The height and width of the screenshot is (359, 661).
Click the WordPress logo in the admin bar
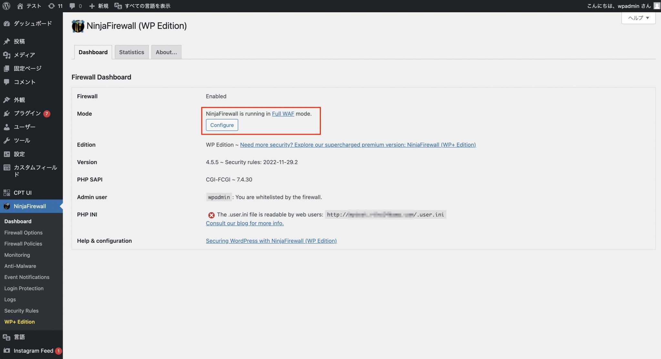tap(6, 6)
